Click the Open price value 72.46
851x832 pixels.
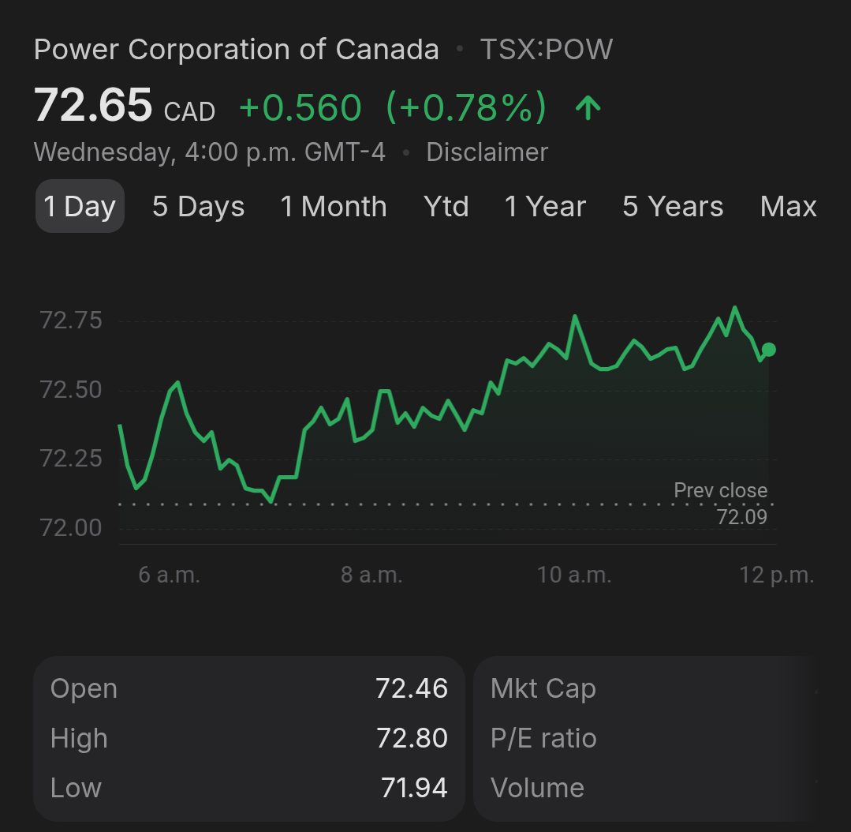(412, 688)
